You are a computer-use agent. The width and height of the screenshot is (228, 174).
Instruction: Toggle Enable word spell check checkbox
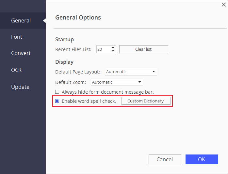pyautogui.click(x=57, y=101)
